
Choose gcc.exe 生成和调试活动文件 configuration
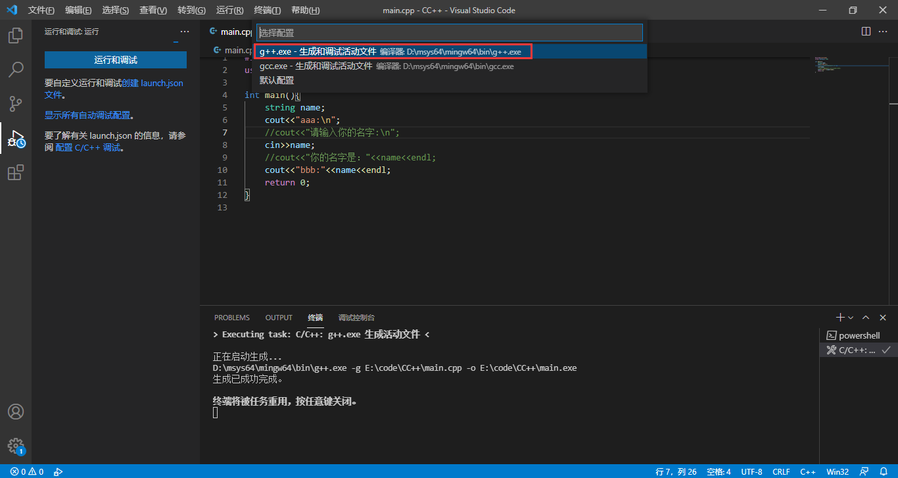[449, 66]
